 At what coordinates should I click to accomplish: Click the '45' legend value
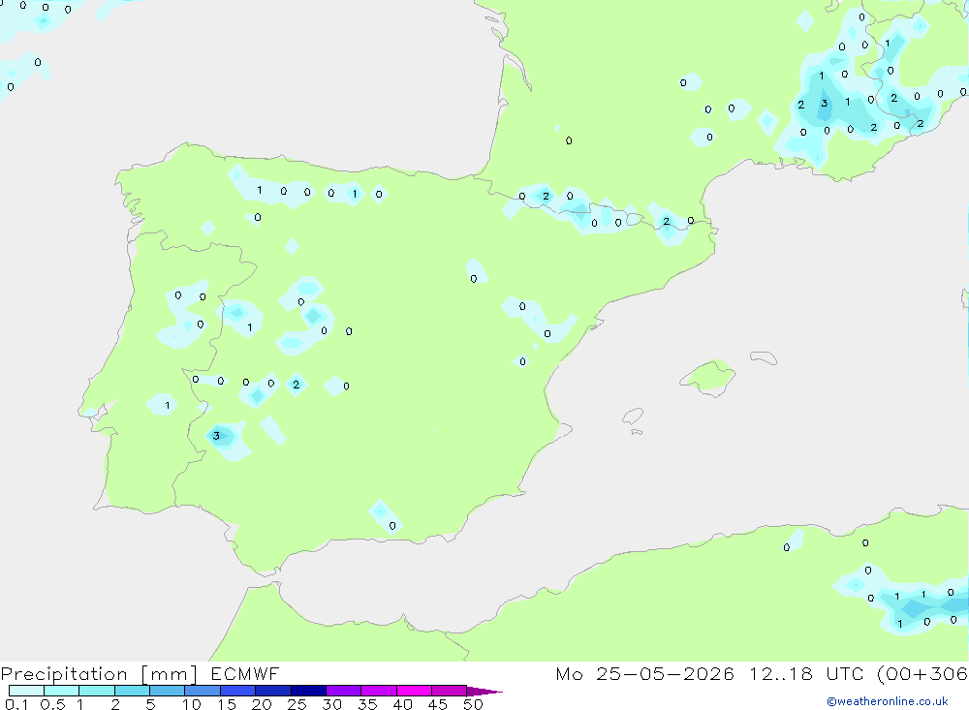click(x=438, y=704)
